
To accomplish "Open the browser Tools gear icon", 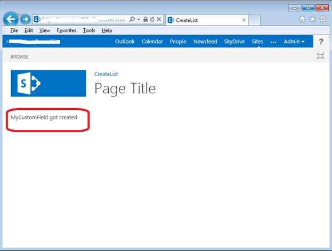I will [x=323, y=19].
